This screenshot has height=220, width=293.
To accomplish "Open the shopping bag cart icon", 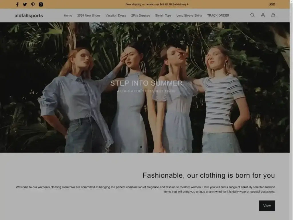I will point(273,15).
